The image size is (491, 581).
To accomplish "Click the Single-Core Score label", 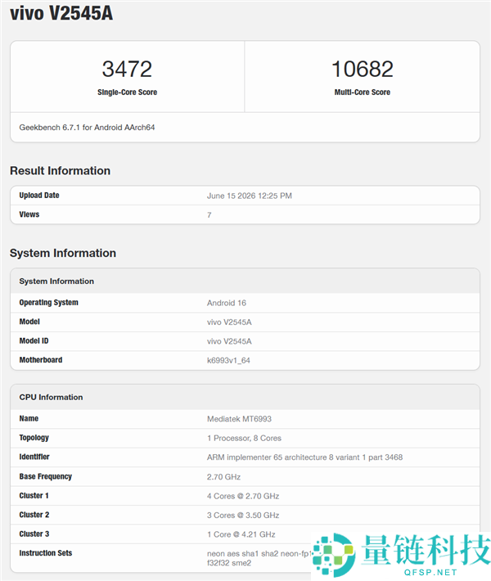I will pyautogui.click(x=127, y=92).
